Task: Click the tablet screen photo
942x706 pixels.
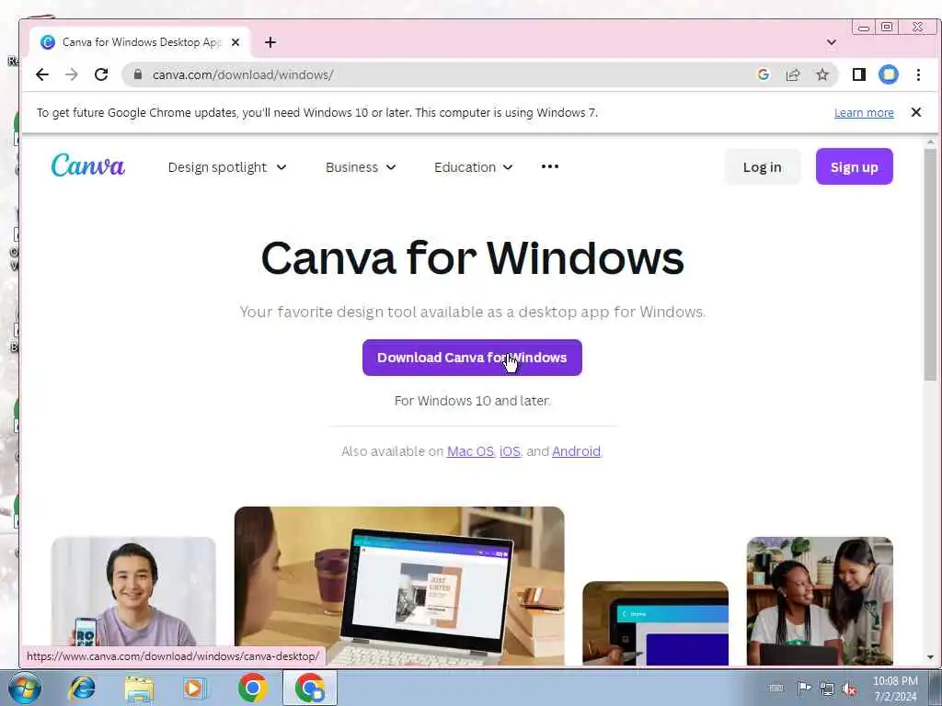Action: [655, 623]
